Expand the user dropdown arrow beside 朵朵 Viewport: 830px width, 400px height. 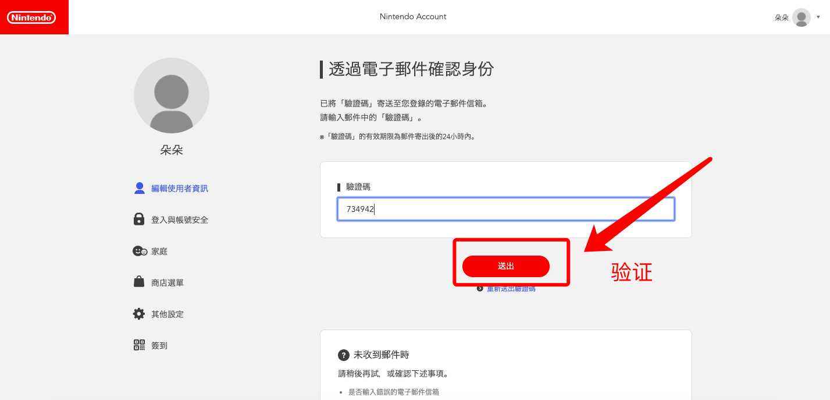(818, 17)
